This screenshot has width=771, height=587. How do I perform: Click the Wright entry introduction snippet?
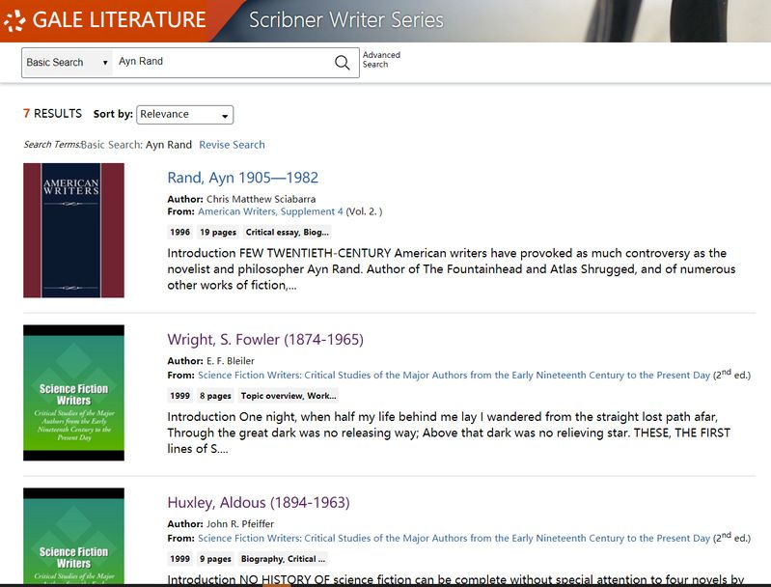point(449,433)
